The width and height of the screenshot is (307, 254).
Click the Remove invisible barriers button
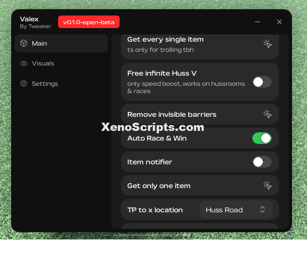[x=200, y=114]
